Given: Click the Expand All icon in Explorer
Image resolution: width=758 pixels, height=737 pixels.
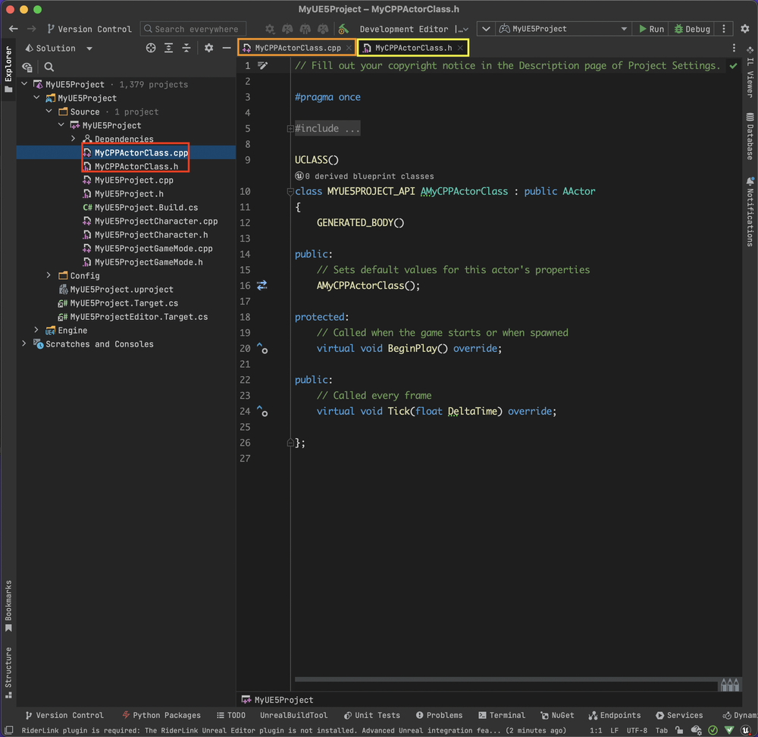Looking at the screenshot, I should point(169,48).
